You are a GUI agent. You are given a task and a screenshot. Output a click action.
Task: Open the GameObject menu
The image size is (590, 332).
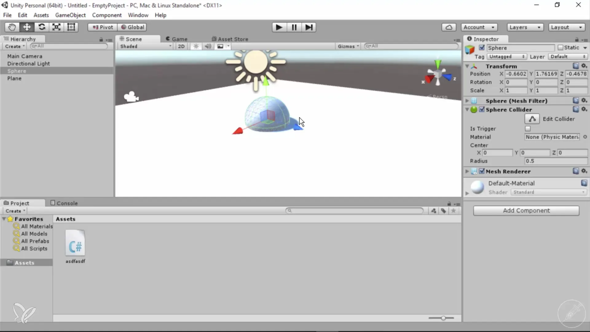point(70,15)
